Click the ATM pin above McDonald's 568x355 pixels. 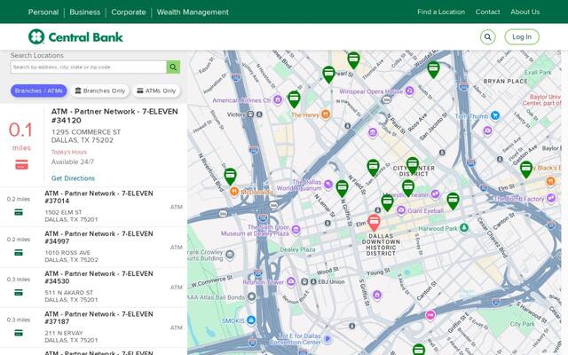coord(230,177)
